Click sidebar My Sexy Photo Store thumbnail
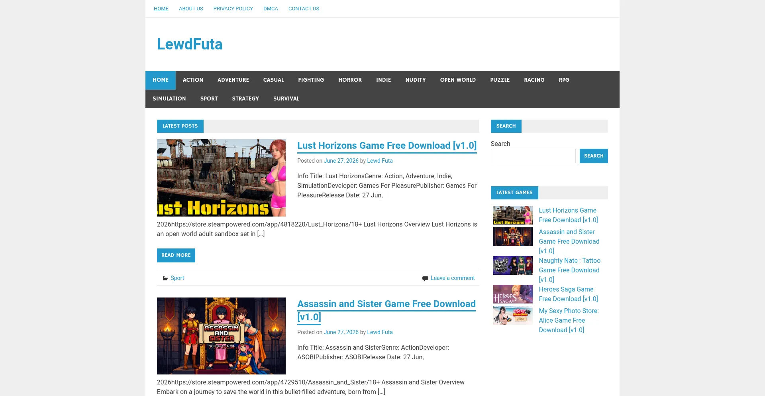 (x=513, y=315)
